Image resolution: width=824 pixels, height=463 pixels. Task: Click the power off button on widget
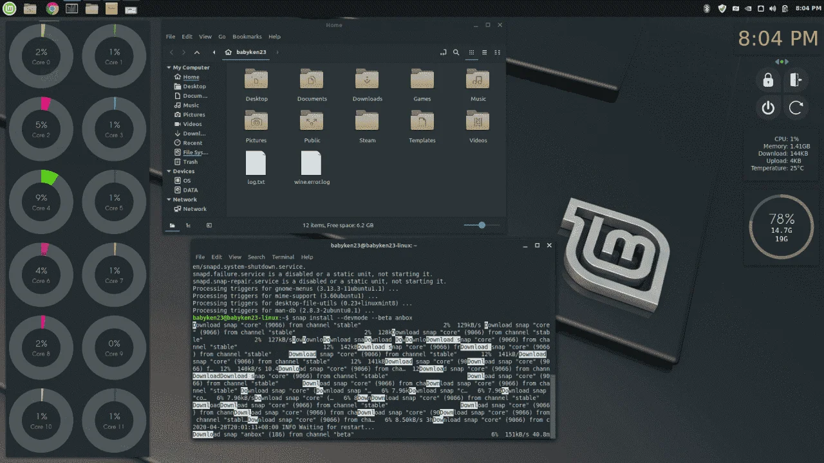click(767, 107)
